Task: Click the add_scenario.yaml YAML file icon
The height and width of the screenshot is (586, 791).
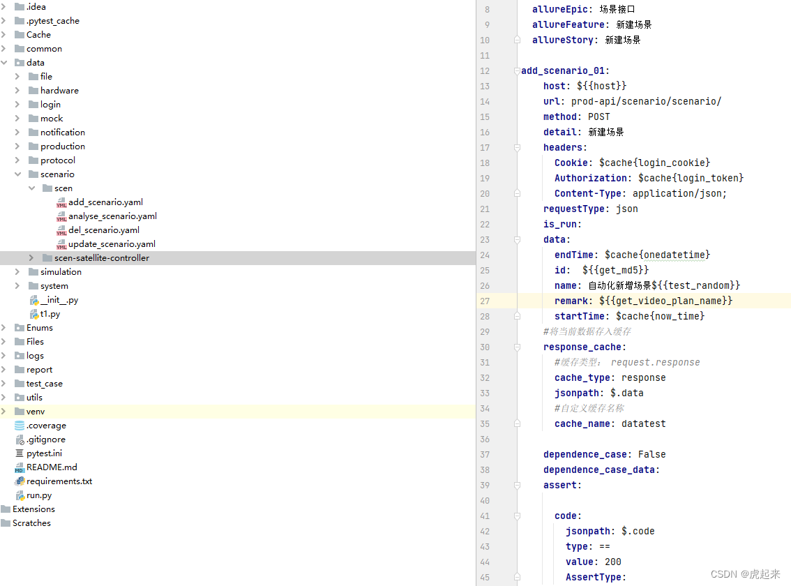Action: pyautogui.click(x=61, y=202)
